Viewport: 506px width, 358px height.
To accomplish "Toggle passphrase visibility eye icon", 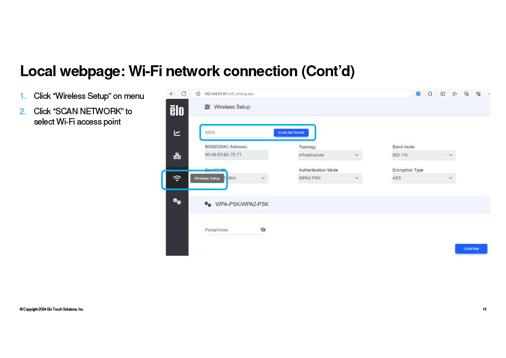I will 263,229.
